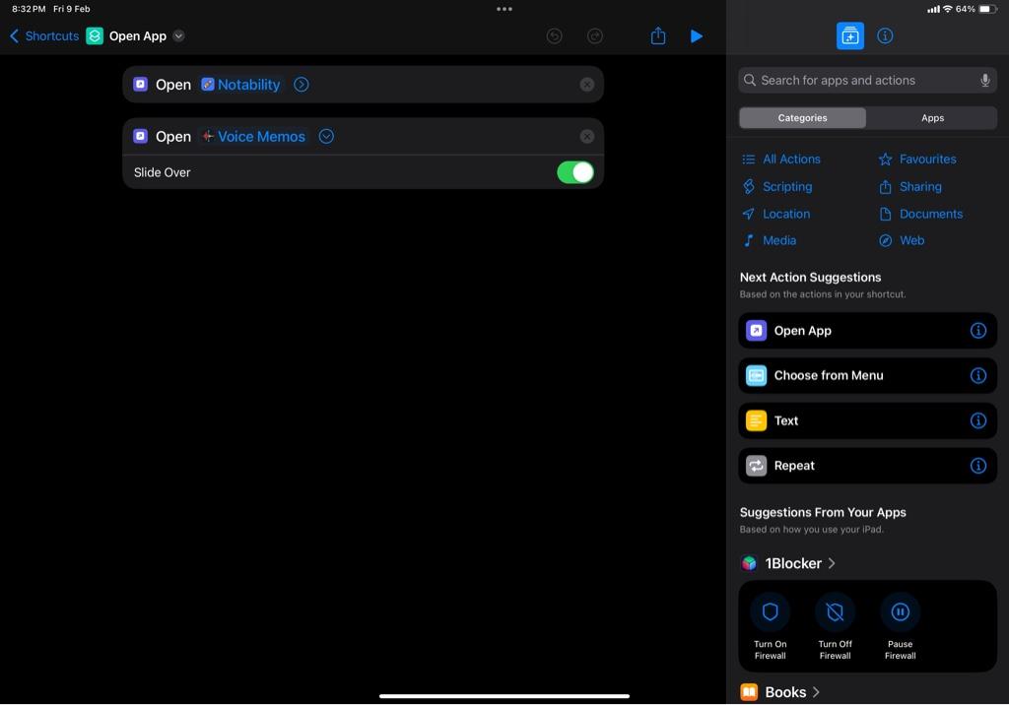Open the shortcut details info icon
This screenshot has height=705, width=1009.
[x=885, y=36]
